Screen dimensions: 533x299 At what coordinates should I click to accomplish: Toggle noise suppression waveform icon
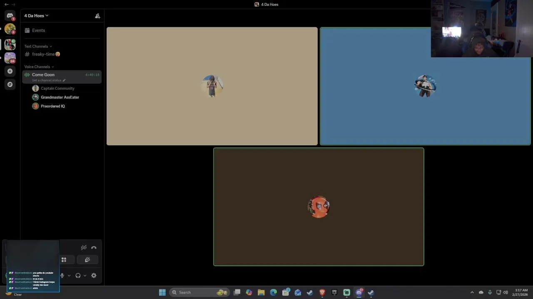pyautogui.click(x=84, y=248)
